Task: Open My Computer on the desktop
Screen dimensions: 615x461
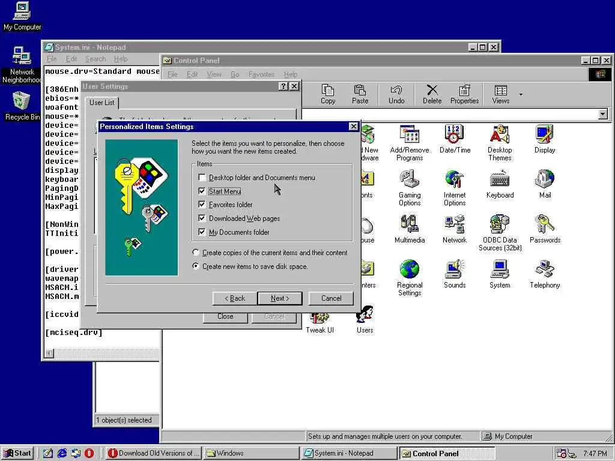Action: [x=22, y=16]
